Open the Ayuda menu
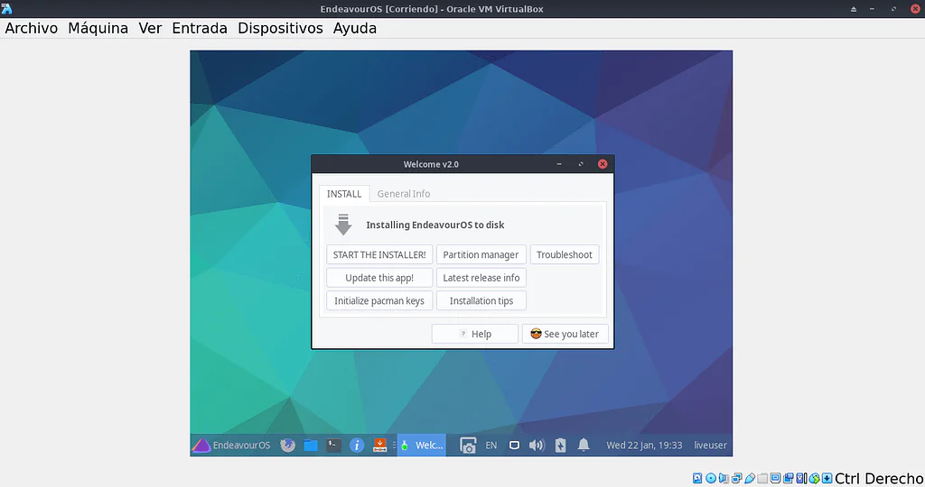 click(354, 28)
